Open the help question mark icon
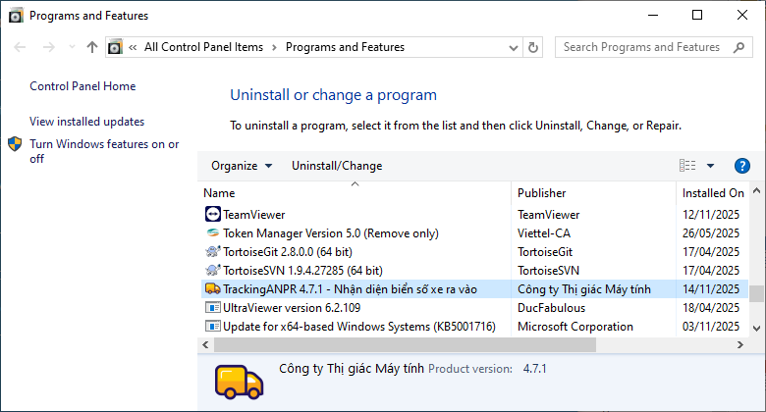The width and height of the screenshot is (766, 412). point(742,166)
